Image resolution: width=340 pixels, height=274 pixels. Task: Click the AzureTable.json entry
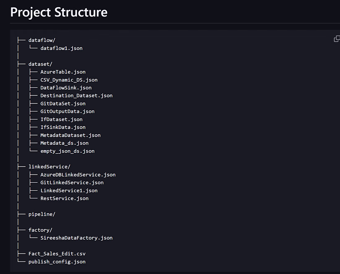point(63,72)
